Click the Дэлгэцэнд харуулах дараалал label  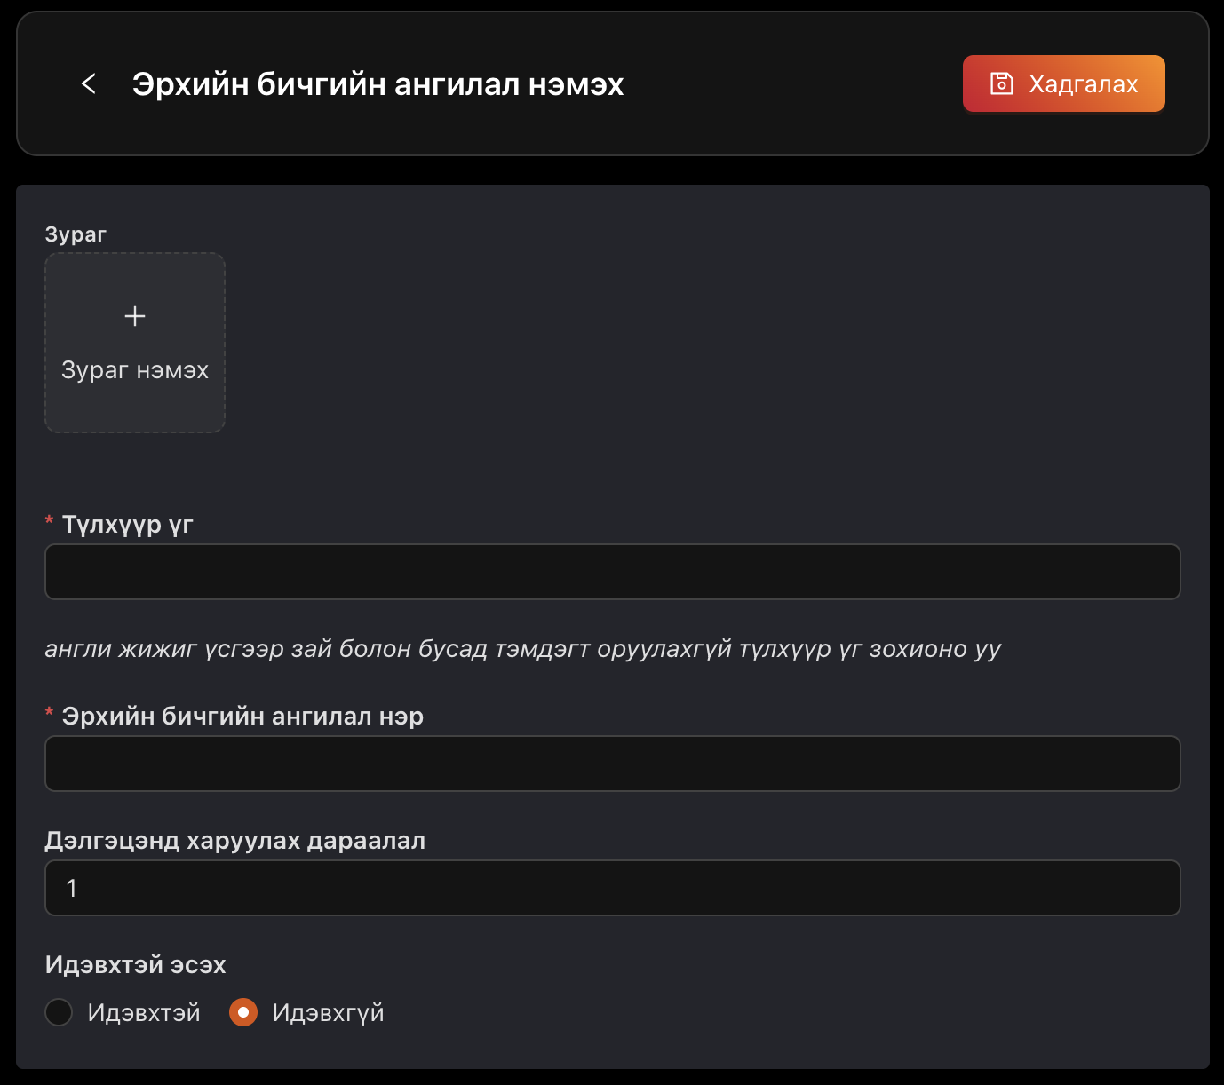[x=235, y=841]
